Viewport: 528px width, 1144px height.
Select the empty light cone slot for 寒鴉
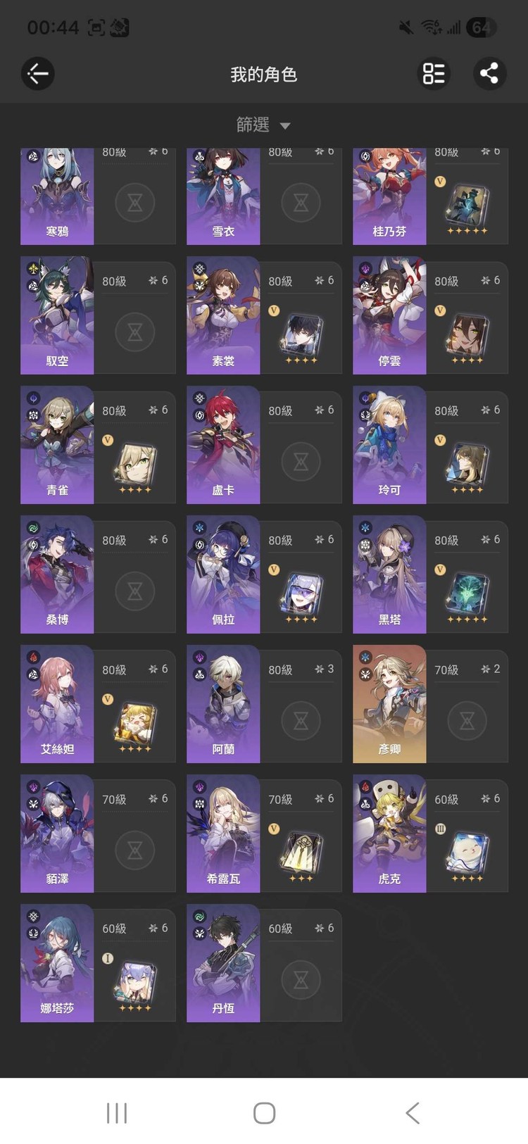pyautogui.click(x=135, y=203)
